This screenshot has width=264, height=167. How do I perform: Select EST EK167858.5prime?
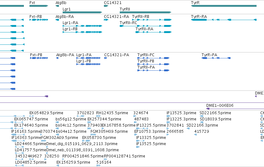(119, 125)
